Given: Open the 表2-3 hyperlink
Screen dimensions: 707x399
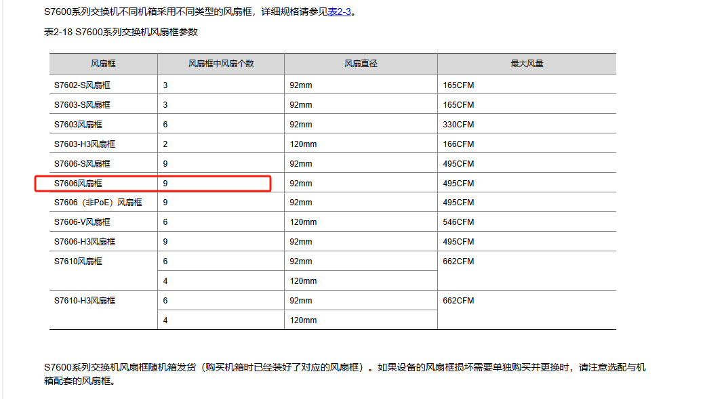Looking at the screenshot, I should pyautogui.click(x=339, y=12).
